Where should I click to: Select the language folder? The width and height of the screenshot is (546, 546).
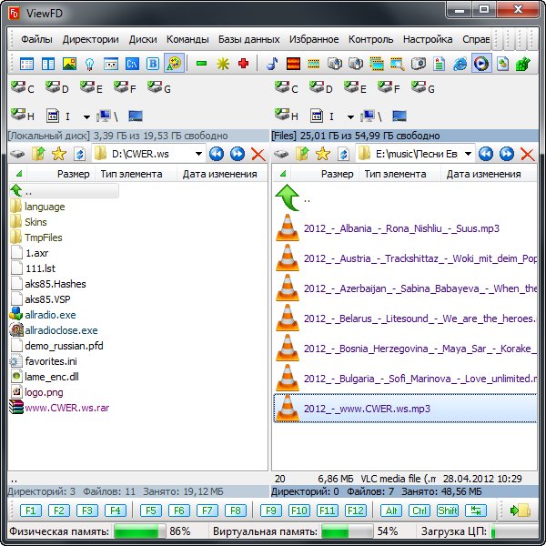37,207
